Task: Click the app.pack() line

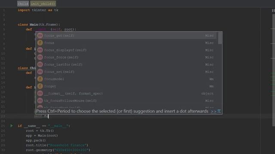Action: click(x=36, y=140)
